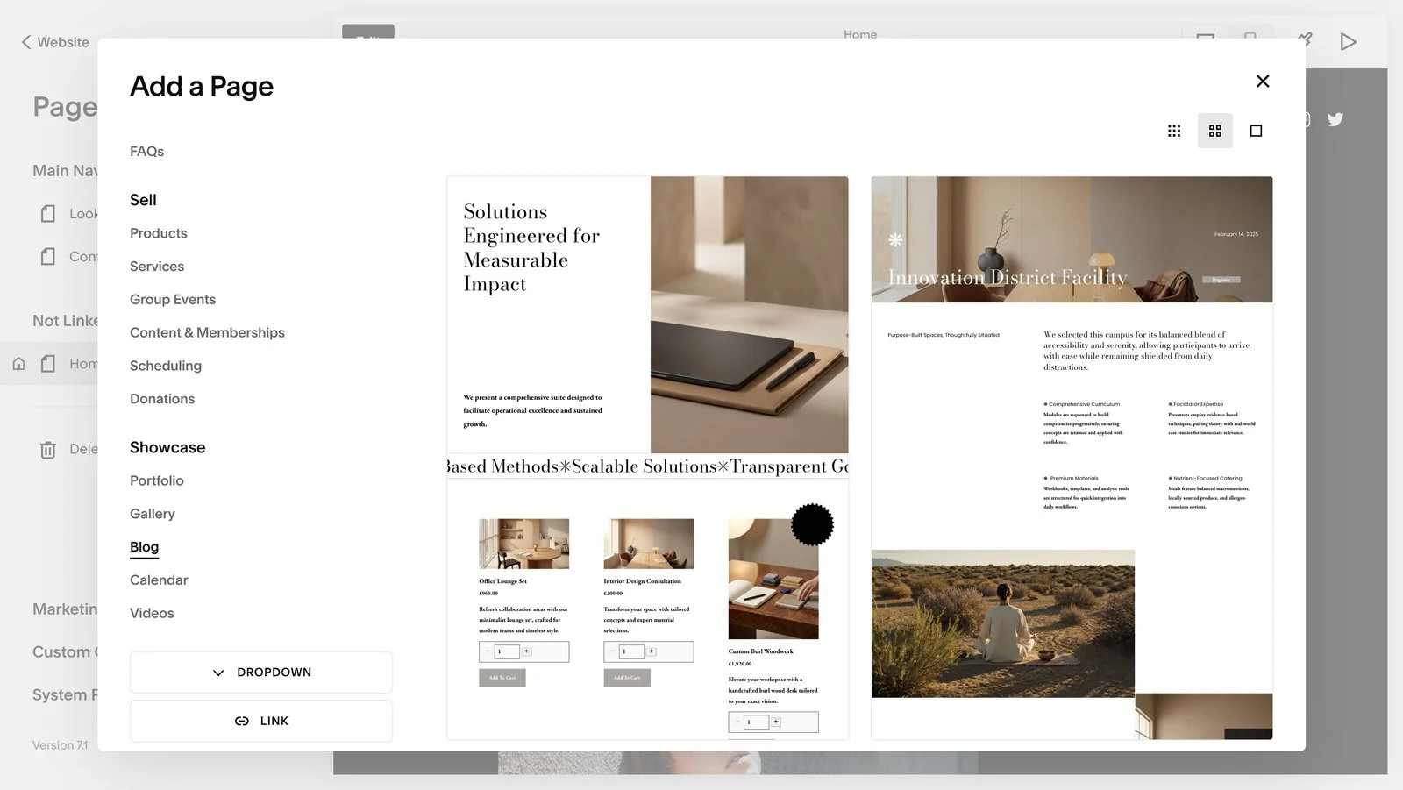
Task: Click the Showcase section heading
Action: [x=167, y=447]
